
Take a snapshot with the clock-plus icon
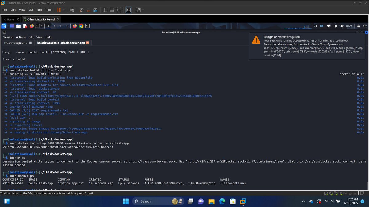tap(81, 10)
